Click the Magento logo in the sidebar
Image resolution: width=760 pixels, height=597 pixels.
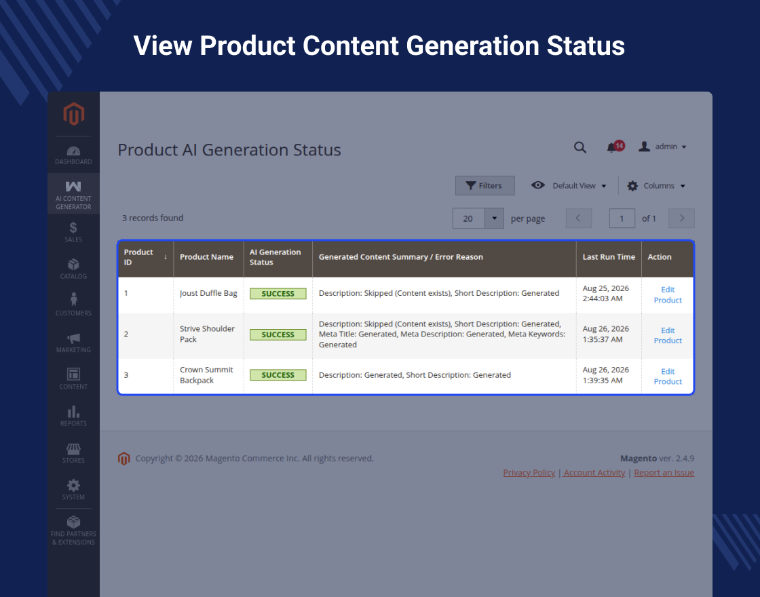click(74, 114)
